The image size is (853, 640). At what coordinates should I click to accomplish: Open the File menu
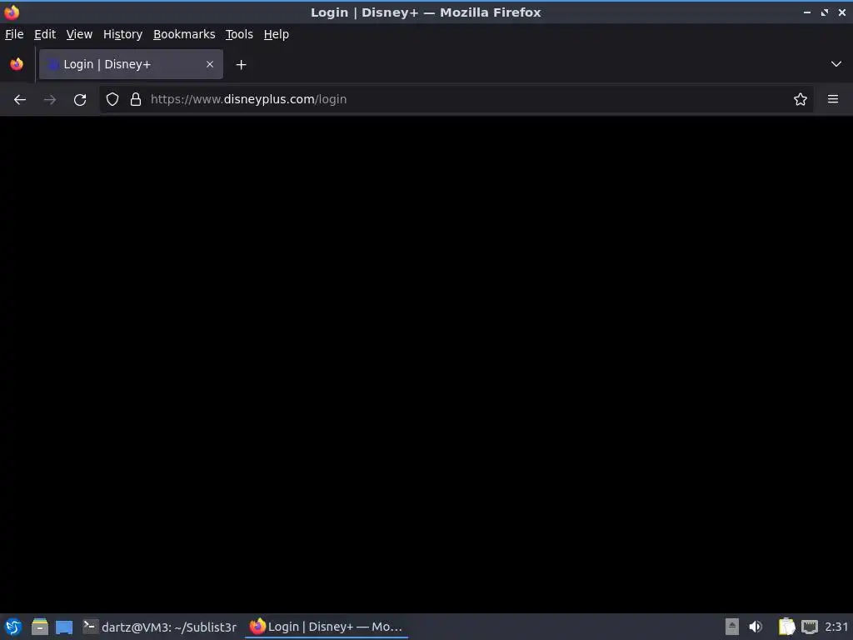[14, 34]
